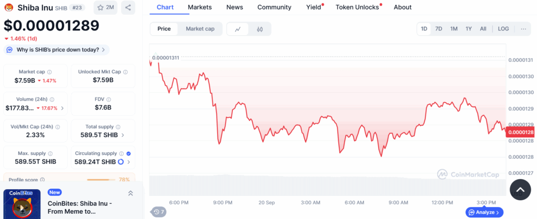Show info for Market cap
The height and width of the screenshot is (219, 537).
pyautogui.click(x=49, y=72)
